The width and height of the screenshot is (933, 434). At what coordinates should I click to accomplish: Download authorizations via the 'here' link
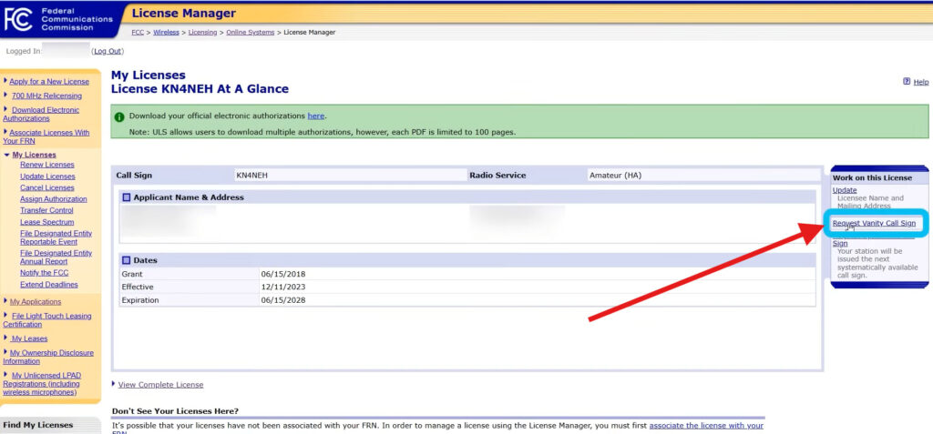[315, 116]
